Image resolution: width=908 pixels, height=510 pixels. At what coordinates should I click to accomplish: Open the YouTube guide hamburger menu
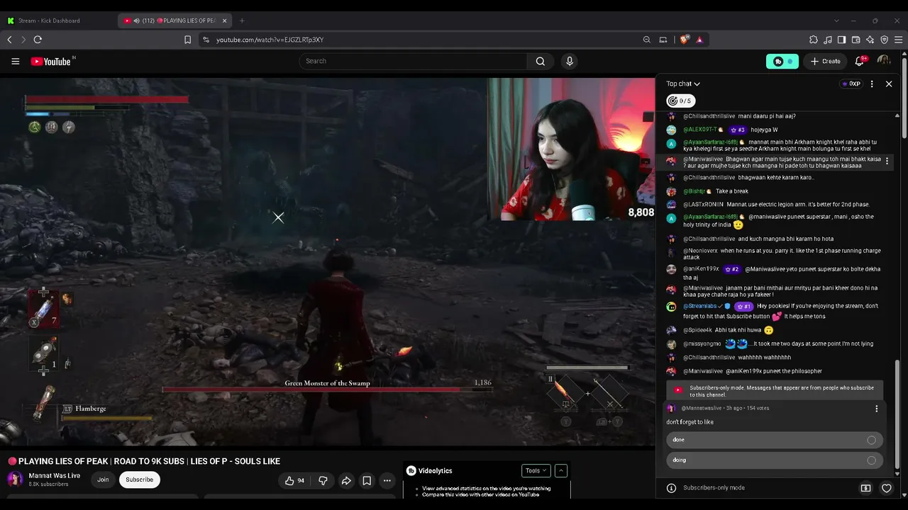[x=15, y=62]
